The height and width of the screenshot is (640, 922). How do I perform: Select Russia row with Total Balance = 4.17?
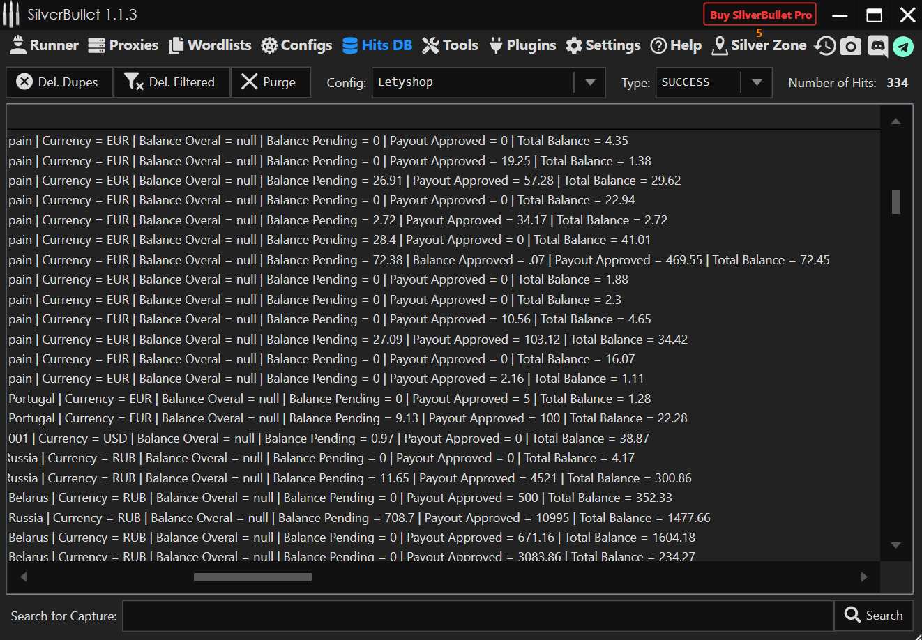coord(444,458)
